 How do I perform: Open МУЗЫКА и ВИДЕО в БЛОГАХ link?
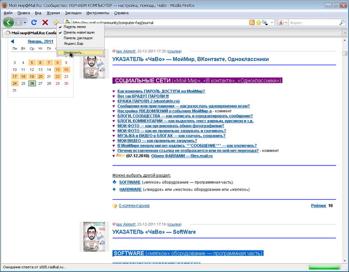172,136
